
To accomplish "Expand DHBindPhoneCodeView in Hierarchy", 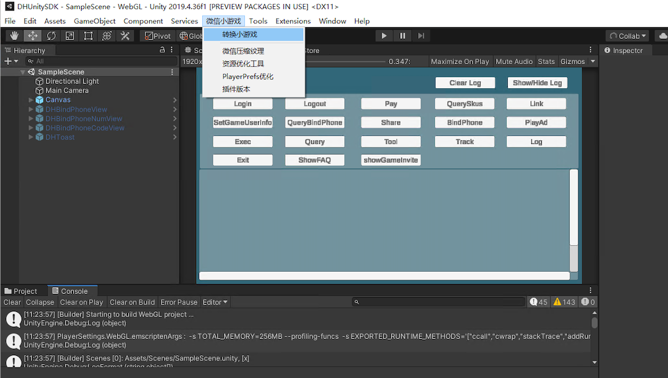I will click(31, 128).
